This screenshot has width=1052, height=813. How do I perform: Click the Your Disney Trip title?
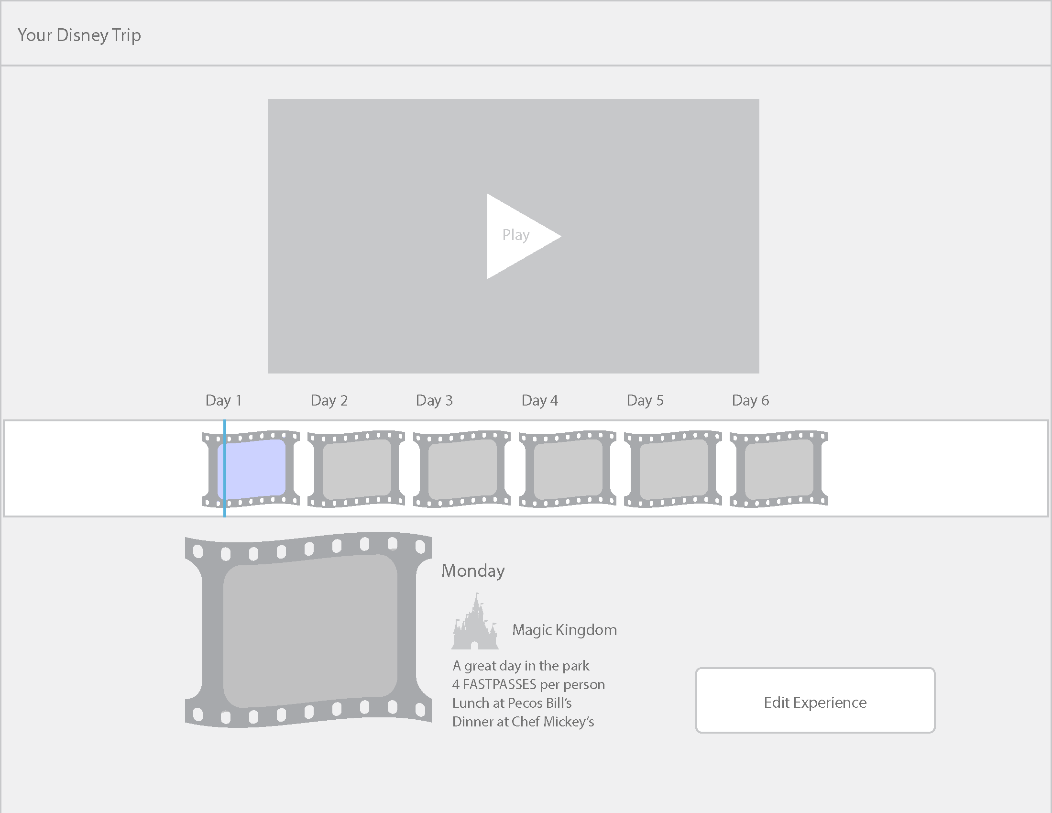point(79,35)
